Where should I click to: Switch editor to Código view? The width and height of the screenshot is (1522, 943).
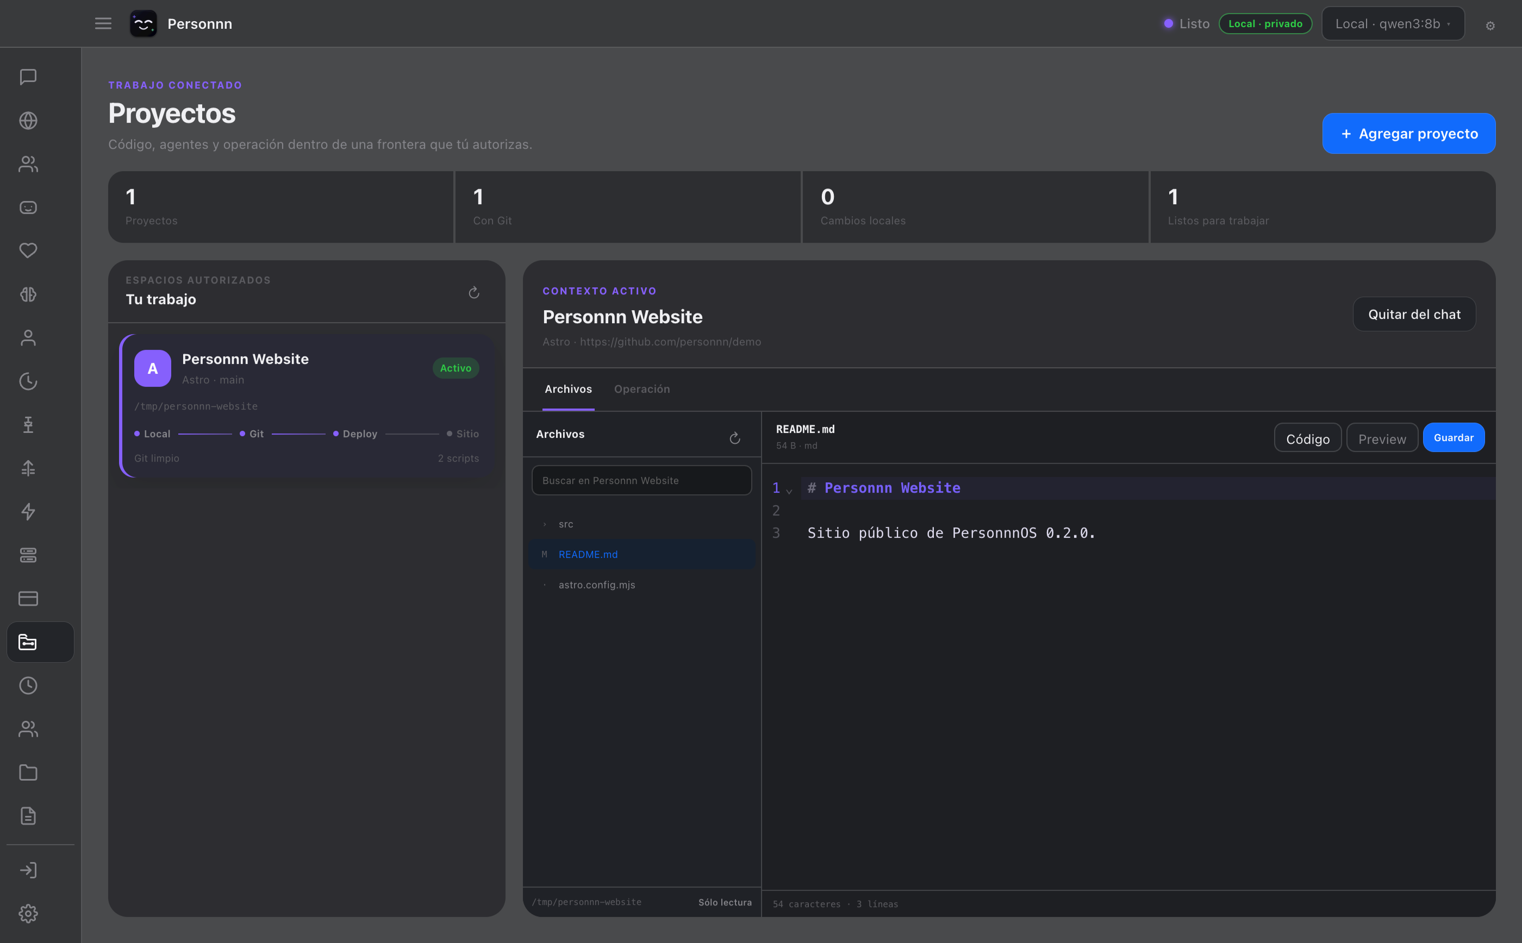point(1307,438)
